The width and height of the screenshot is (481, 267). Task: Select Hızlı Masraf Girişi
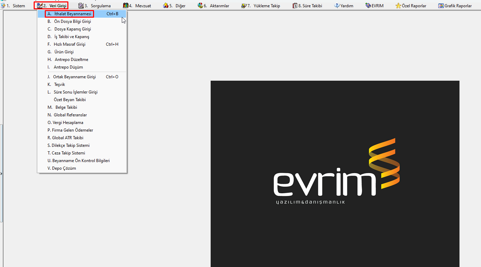click(82, 44)
